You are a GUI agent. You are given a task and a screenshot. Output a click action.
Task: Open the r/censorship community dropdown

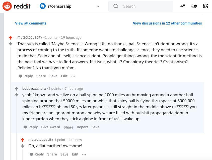coord(98,6)
